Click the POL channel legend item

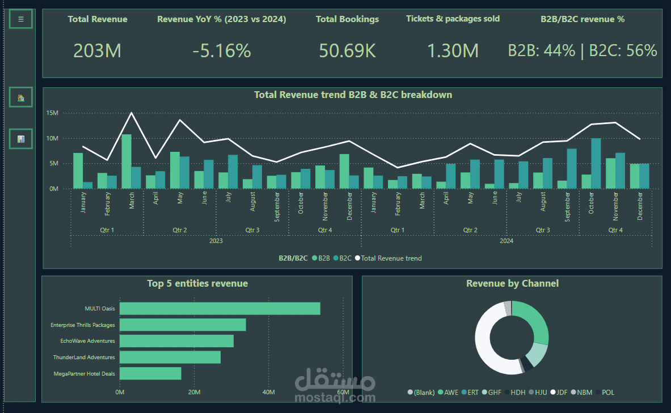coord(605,393)
